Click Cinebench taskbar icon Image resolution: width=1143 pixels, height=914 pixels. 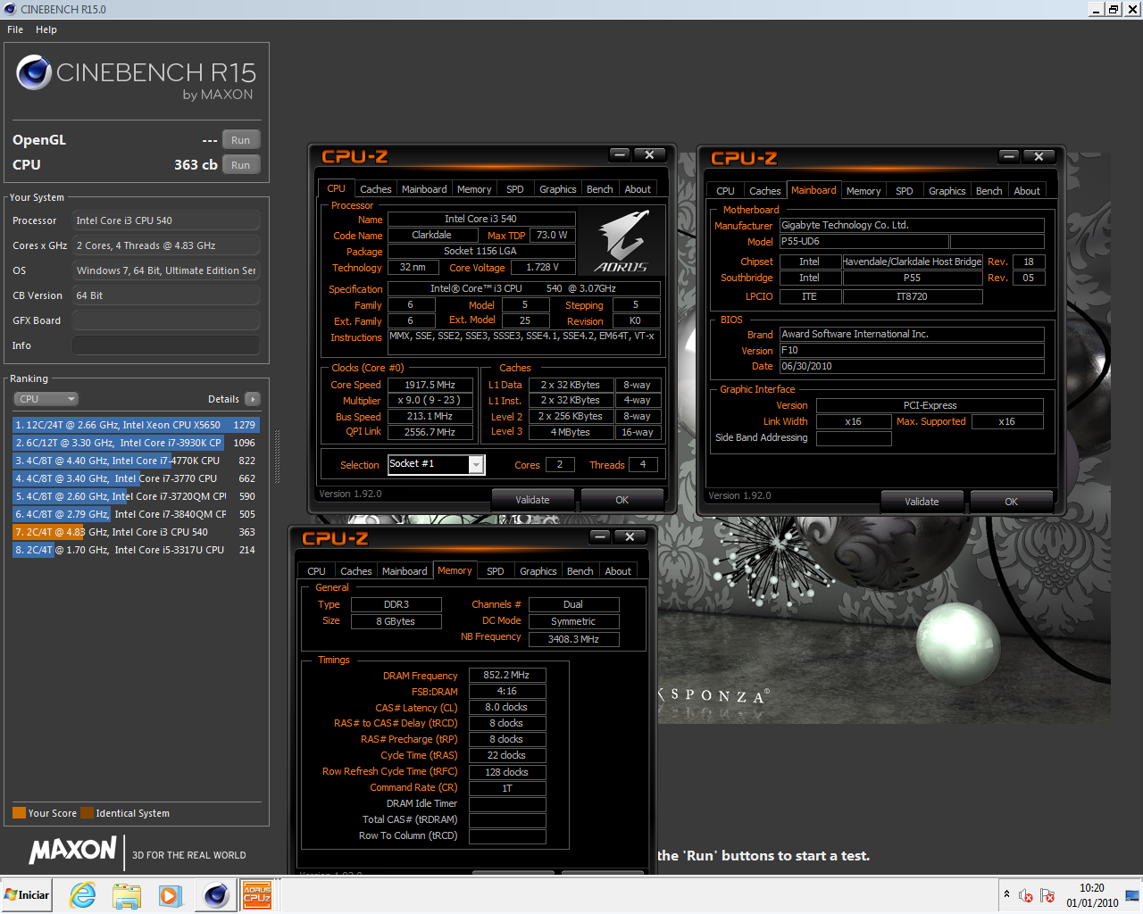point(215,894)
